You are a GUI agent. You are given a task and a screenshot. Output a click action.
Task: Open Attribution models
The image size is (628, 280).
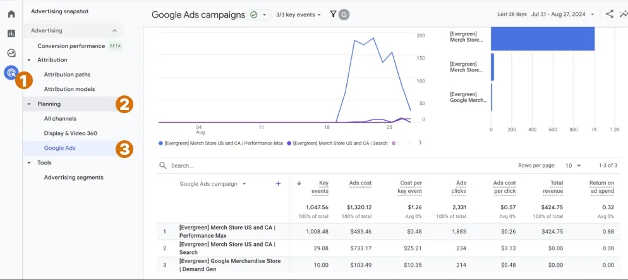(69, 89)
